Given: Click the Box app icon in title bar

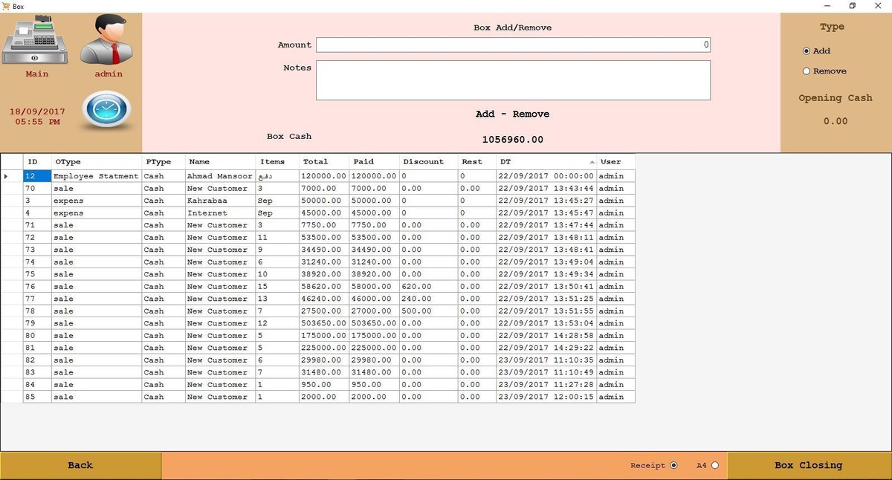Looking at the screenshot, I should pos(6,6).
